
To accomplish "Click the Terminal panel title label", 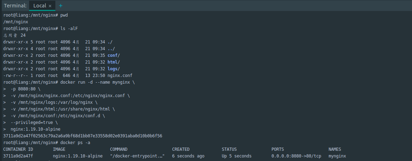I will click(x=15, y=6).
